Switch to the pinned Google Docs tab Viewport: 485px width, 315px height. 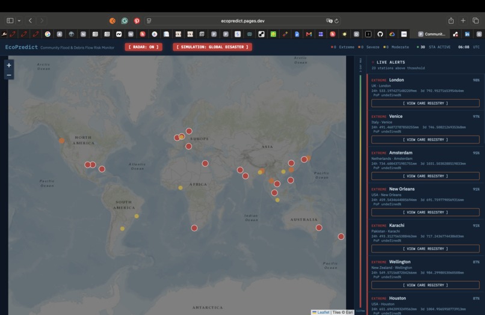[x=297, y=34]
